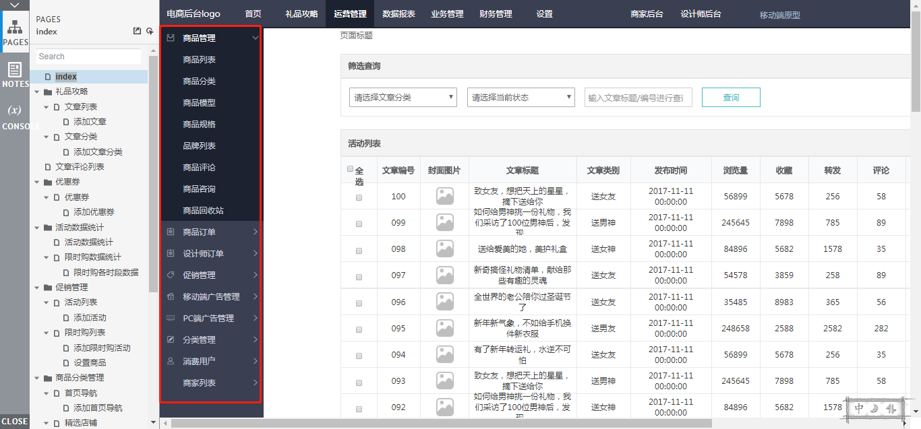Check the row checkbox for article 098
The image size is (921, 429).
point(359,250)
